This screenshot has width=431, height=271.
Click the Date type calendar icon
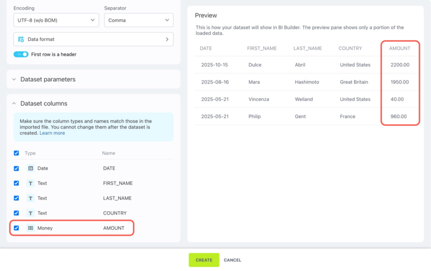(31, 168)
